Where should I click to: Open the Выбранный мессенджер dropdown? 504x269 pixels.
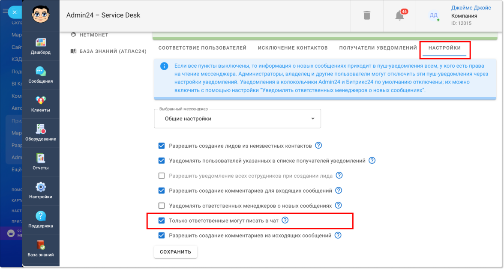[x=237, y=119]
